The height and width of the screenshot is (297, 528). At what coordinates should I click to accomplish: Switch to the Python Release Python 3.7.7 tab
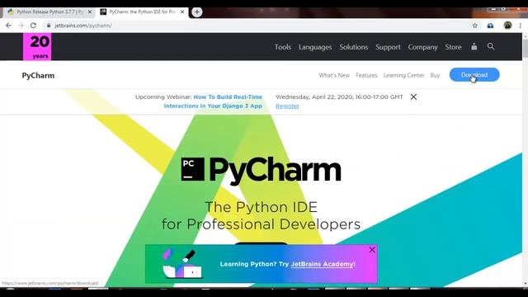49,12
